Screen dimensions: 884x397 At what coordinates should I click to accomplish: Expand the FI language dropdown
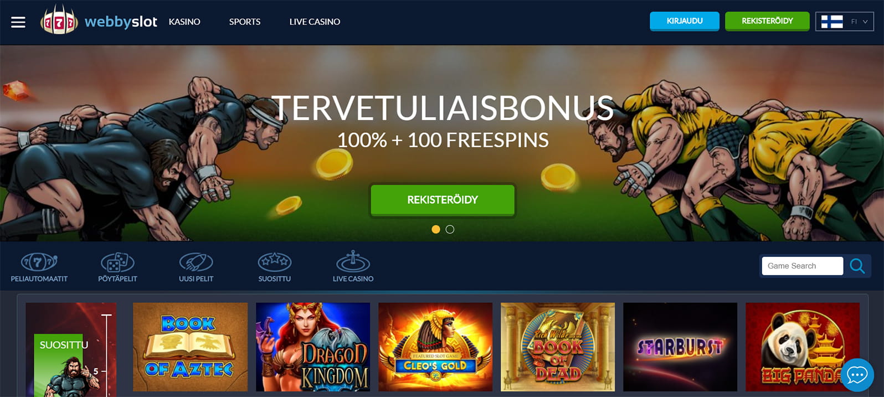pos(859,22)
